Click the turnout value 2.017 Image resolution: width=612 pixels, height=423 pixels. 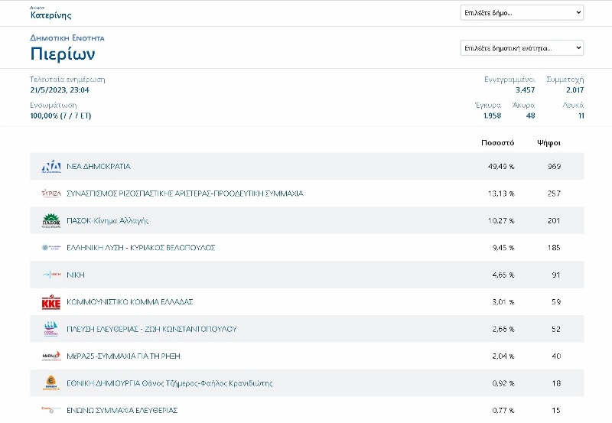point(575,90)
